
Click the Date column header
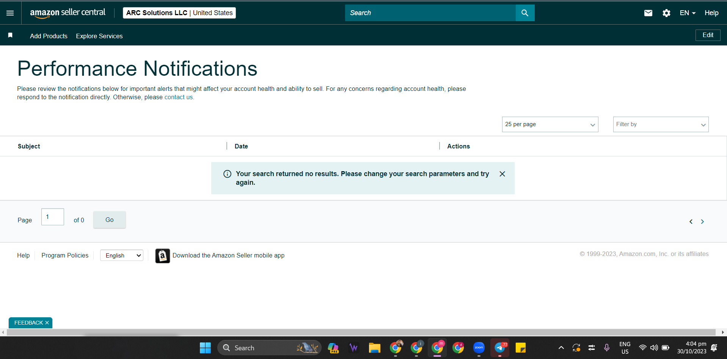click(x=241, y=146)
